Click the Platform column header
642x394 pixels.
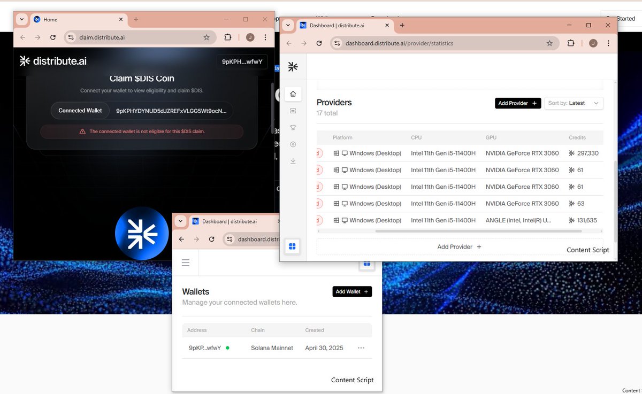tap(342, 137)
